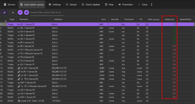Viewport: 195px width, 104px height.
Task: Focus the Servers Filter input field
Action: [x=47, y=12]
